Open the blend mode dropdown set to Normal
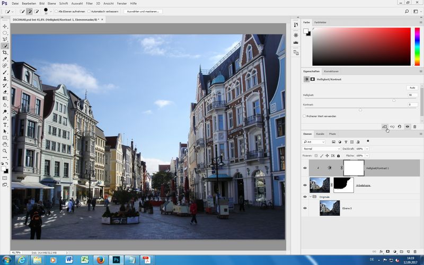424x265 pixels. click(322, 149)
